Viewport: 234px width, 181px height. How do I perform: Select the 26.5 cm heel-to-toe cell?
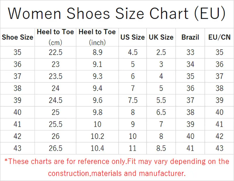click(x=56, y=148)
